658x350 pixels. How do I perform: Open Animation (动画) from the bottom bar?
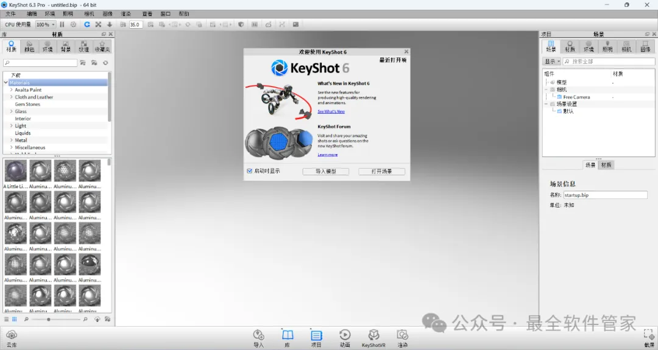(x=345, y=338)
